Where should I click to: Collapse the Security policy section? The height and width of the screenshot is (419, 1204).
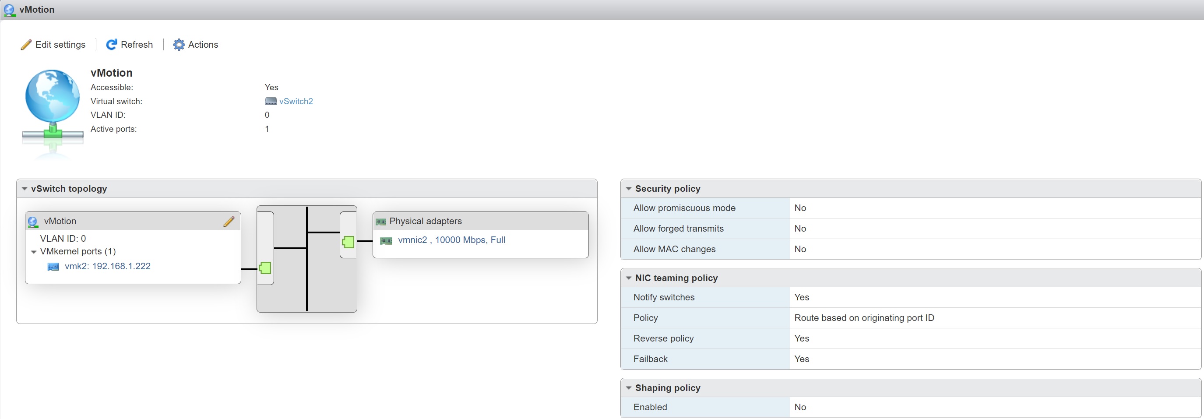pyautogui.click(x=629, y=189)
